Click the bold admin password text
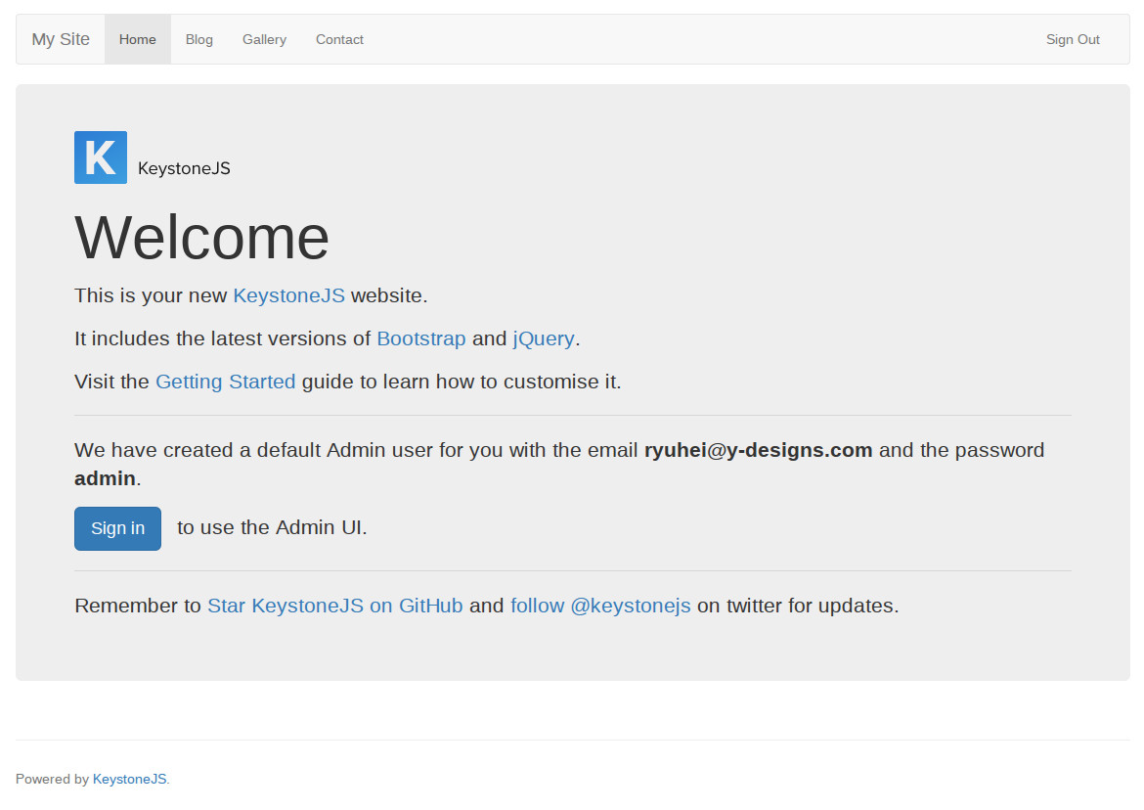Viewport: 1144px width, 810px height. click(x=105, y=478)
